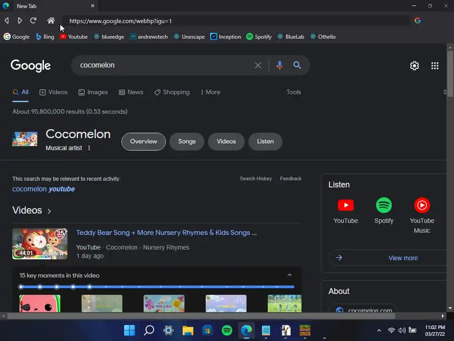The image size is (454, 341).
Task: Open the three-dot menu beside Musical artist
Action: click(x=89, y=148)
